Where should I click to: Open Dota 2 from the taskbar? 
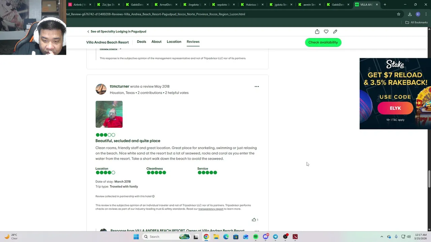coord(295,237)
